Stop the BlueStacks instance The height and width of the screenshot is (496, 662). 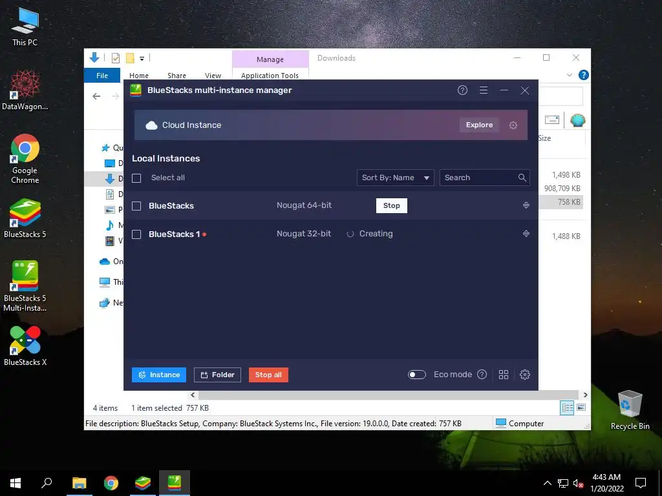pyautogui.click(x=391, y=205)
